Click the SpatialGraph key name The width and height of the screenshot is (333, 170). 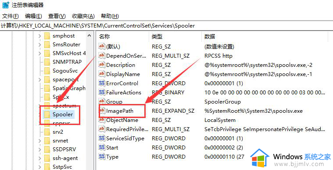click(x=69, y=88)
